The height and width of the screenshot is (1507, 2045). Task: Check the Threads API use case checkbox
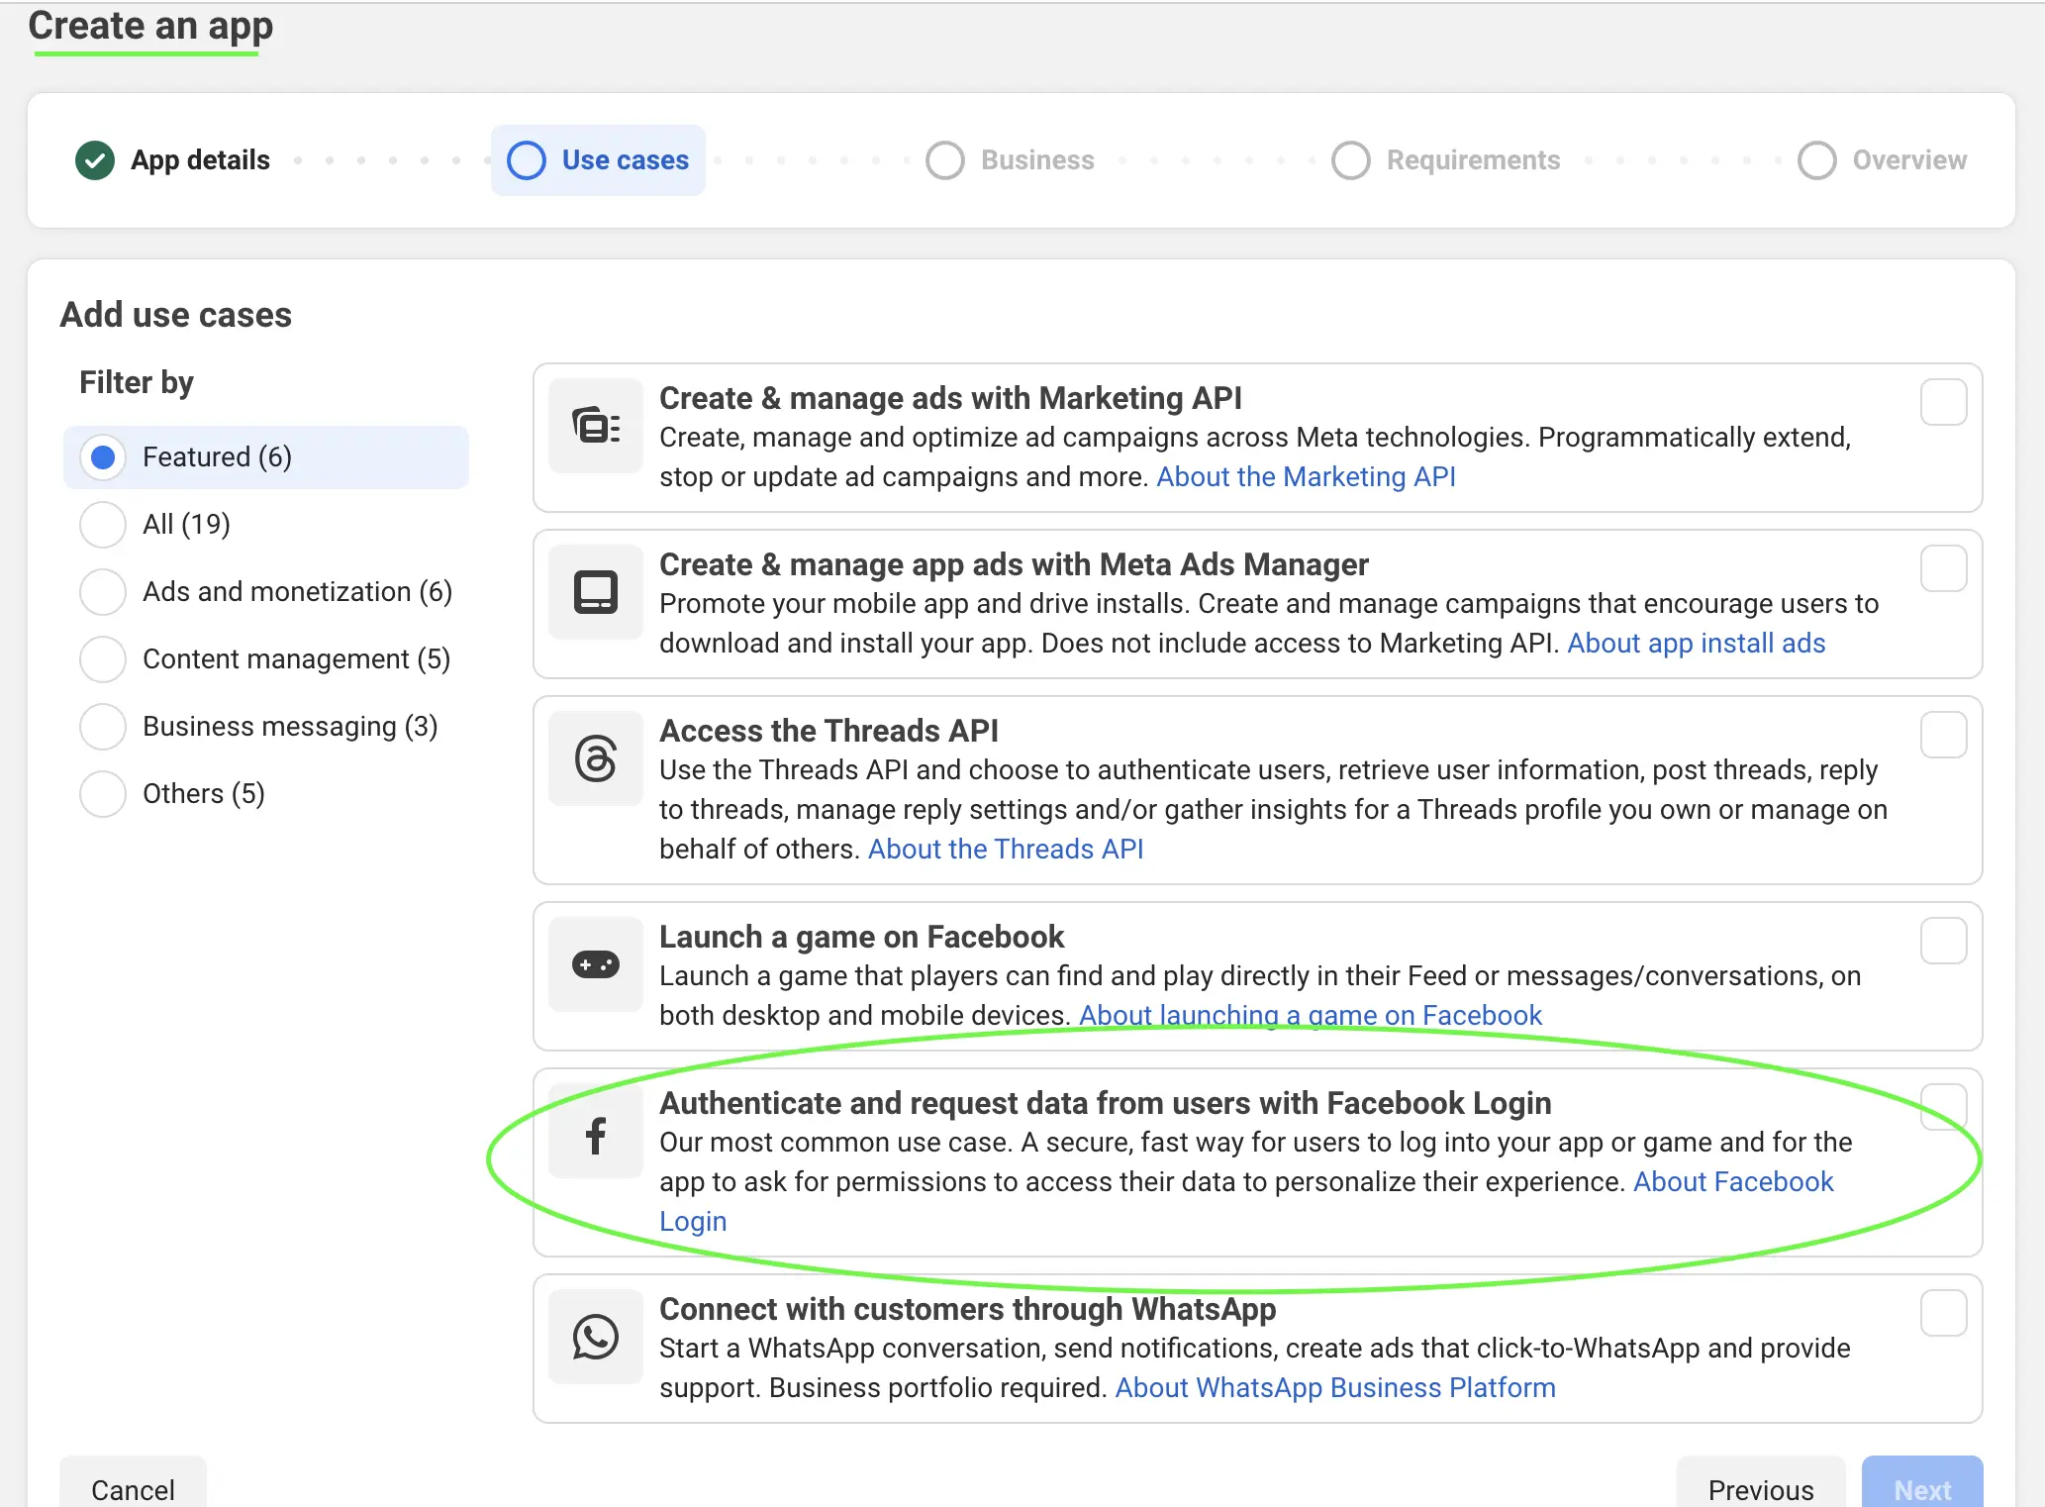pyautogui.click(x=1943, y=735)
